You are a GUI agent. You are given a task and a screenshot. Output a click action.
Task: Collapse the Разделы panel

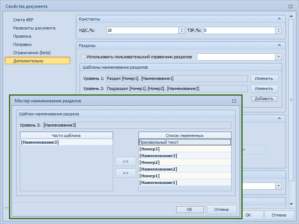tap(279, 45)
